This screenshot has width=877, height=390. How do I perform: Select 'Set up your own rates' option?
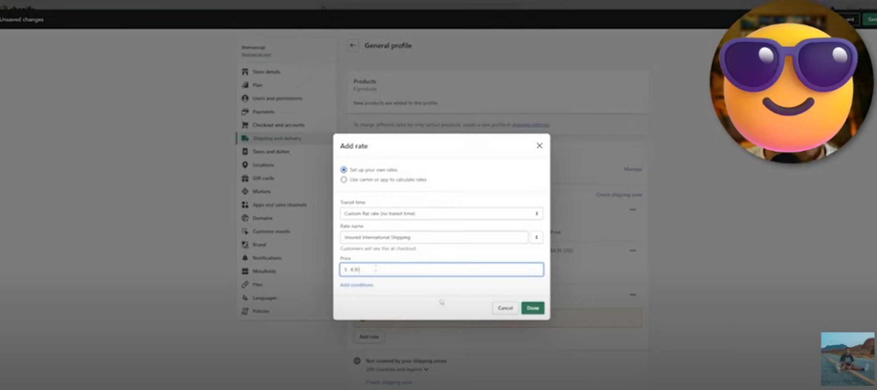[x=344, y=170]
